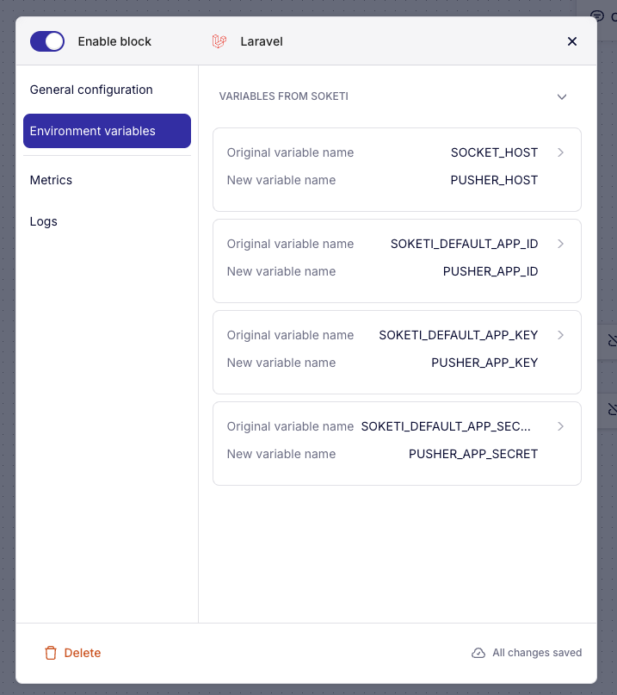Click the VARIABLES FROM SOKETI heading
Viewport: 617px width, 695px height.
pos(283,96)
